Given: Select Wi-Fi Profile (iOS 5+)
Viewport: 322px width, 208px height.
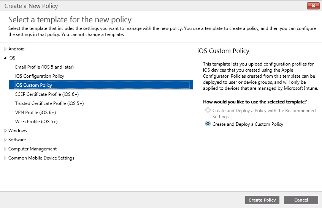Looking at the screenshot, I should [x=36, y=122].
